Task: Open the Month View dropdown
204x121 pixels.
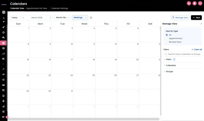Action: pos(62,17)
